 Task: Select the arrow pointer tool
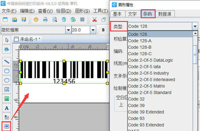click(7, 40)
